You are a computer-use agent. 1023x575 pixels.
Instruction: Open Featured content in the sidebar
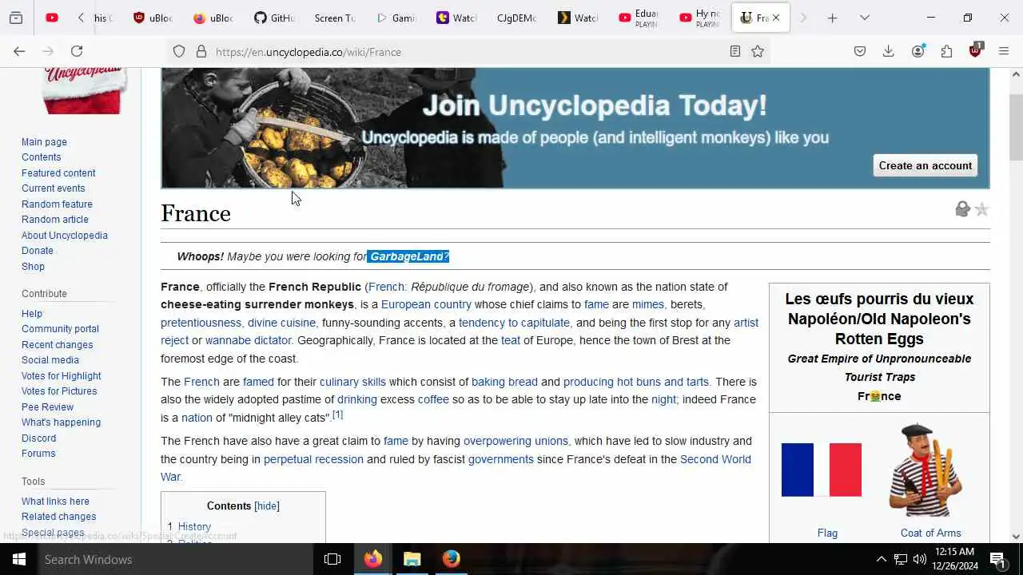coord(58,173)
